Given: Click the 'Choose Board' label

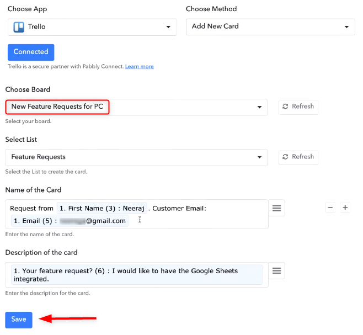Looking at the screenshot, I should click(28, 89).
